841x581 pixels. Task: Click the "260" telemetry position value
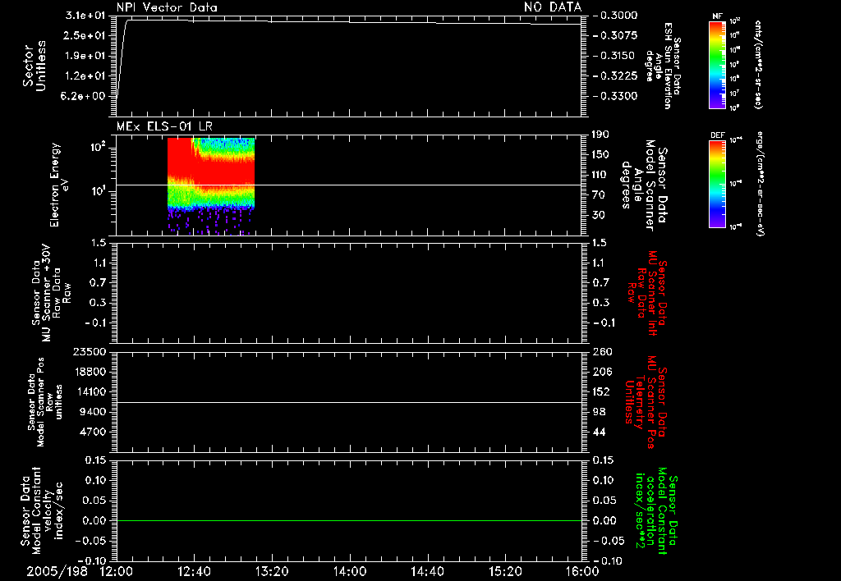pos(602,351)
